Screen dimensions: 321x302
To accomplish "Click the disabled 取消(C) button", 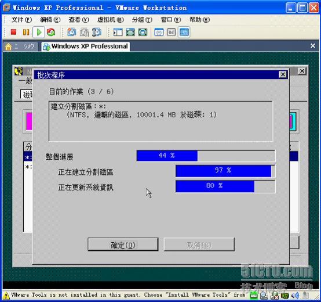I will tap(199, 245).
